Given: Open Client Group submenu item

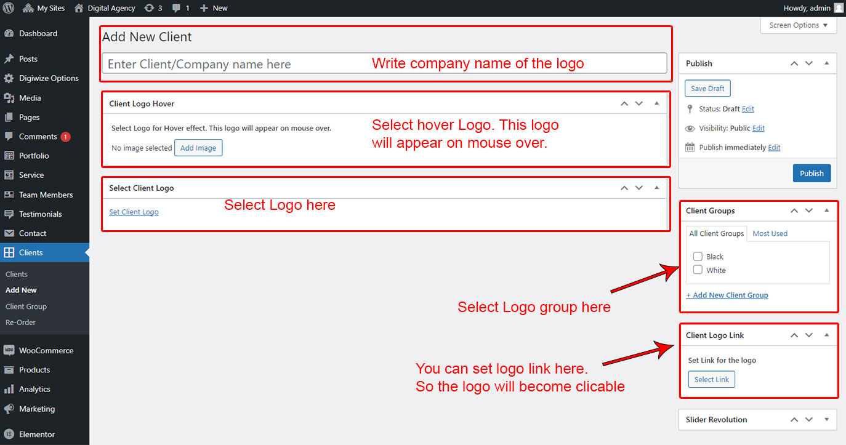Looking at the screenshot, I should 26,307.
